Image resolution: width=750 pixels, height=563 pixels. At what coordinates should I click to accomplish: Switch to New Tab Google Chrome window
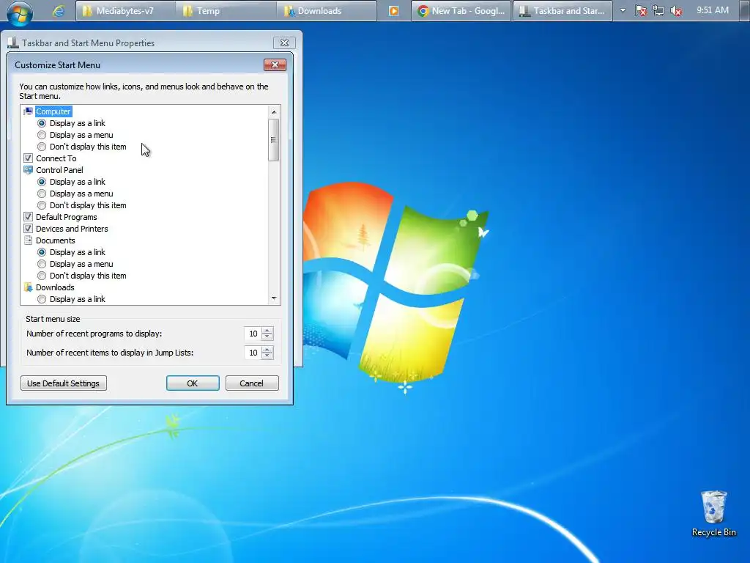[x=461, y=10]
